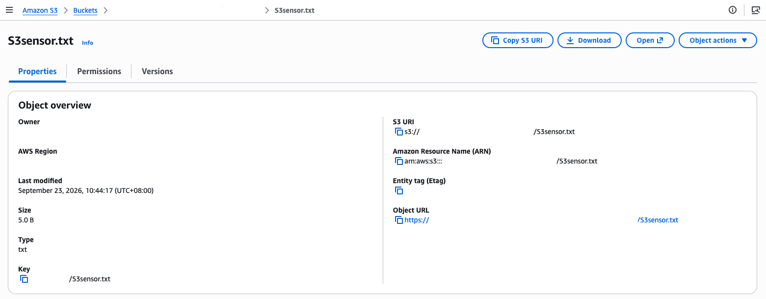Copy the object Key icon
This screenshot has width=766, height=299.
tap(24, 279)
